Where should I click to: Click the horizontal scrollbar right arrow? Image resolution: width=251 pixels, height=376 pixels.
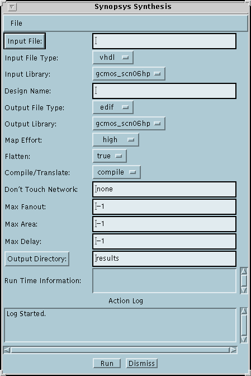[233, 350]
